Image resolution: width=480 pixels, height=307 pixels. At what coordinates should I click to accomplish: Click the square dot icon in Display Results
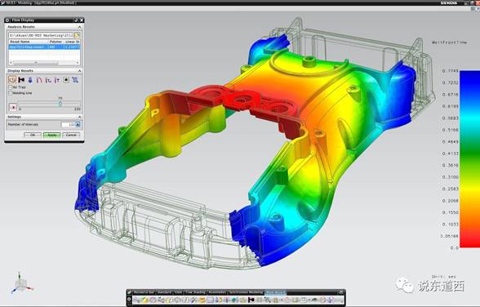click(66, 80)
